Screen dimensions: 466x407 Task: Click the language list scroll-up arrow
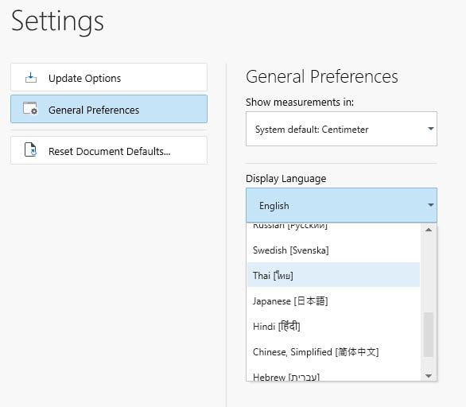click(429, 230)
